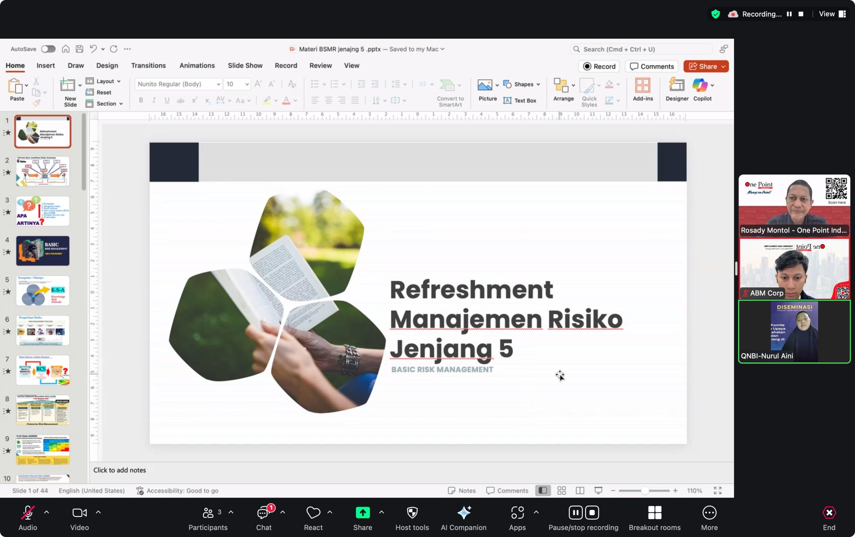
Task: Toggle Strikethrough formatting
Action: (180, 101)
